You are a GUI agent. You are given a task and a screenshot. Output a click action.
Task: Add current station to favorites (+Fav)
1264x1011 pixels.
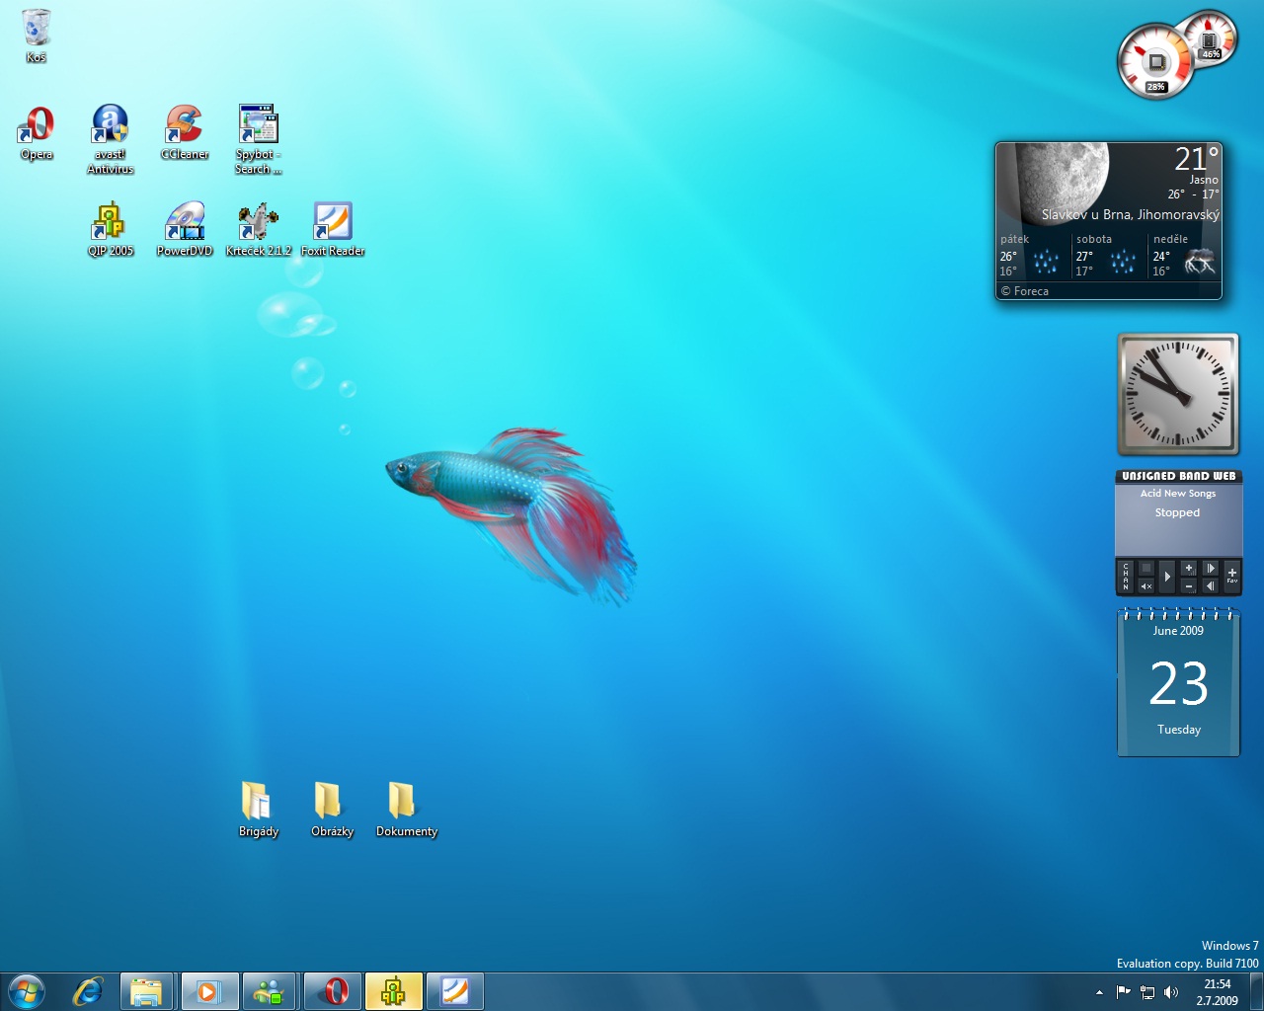pos(1231,576)
